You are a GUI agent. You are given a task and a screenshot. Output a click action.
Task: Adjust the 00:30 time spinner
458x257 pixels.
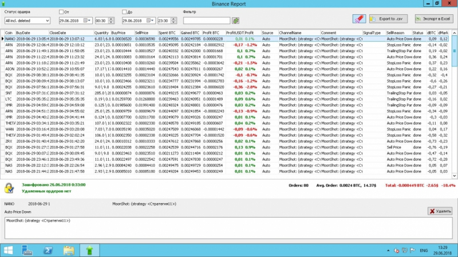[110, 21]
